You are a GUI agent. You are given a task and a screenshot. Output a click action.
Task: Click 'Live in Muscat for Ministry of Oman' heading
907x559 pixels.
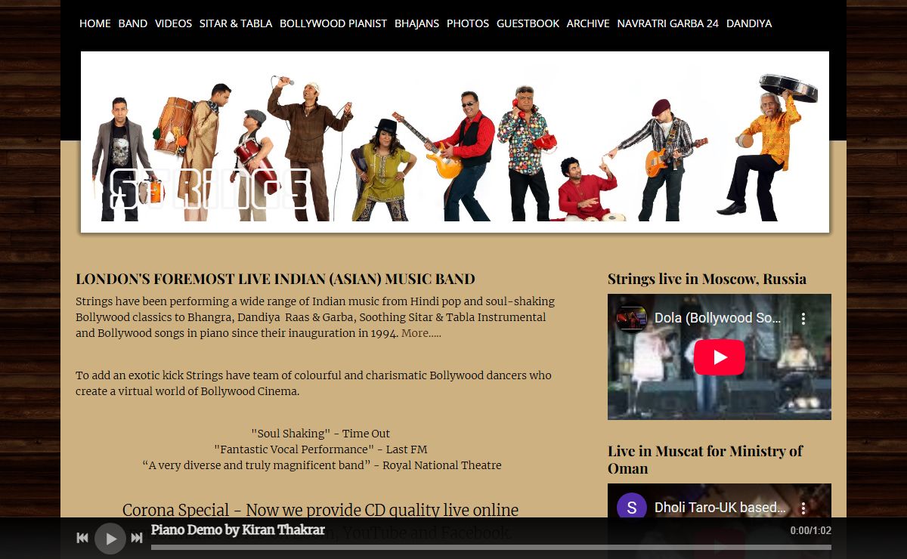click(705, 460)
